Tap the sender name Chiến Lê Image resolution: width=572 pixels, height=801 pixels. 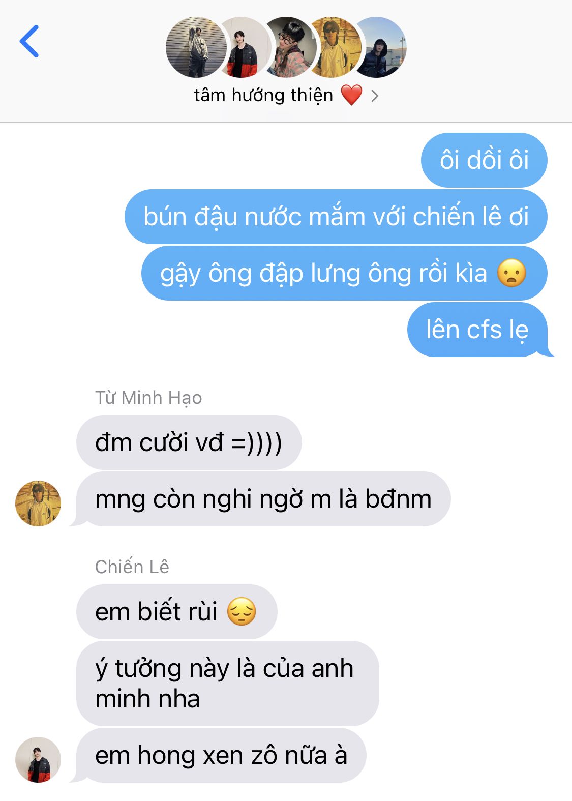(132, 567)
